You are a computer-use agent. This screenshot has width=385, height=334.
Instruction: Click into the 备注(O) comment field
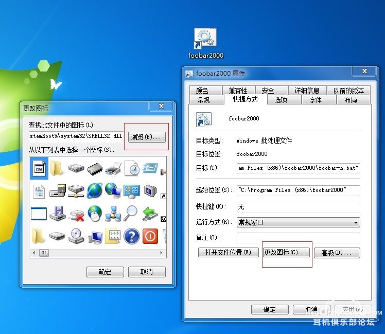(299, 238)
